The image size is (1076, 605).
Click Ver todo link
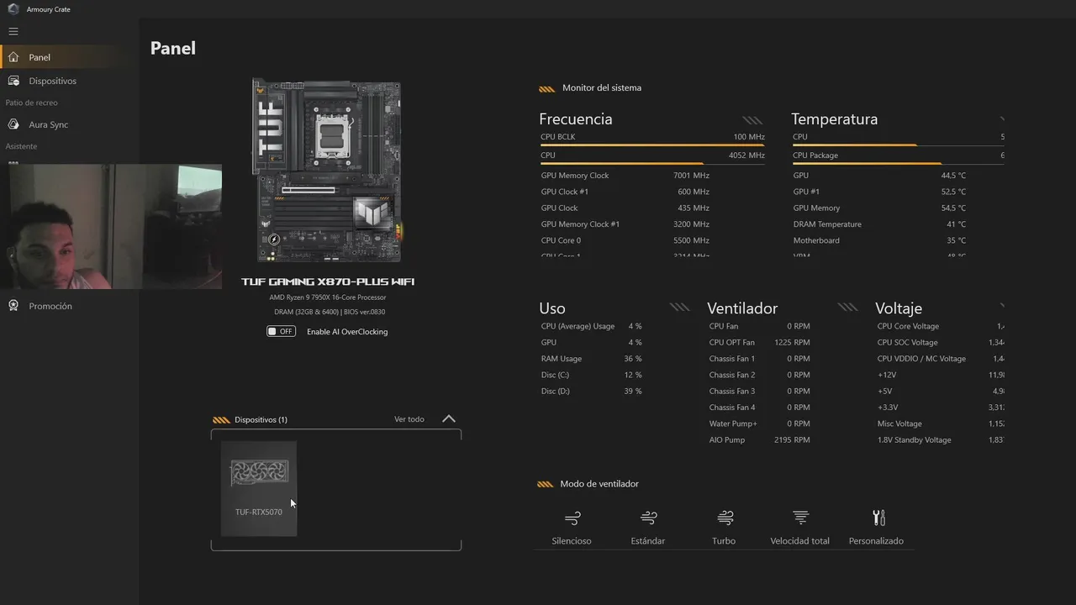pos(409,419)
